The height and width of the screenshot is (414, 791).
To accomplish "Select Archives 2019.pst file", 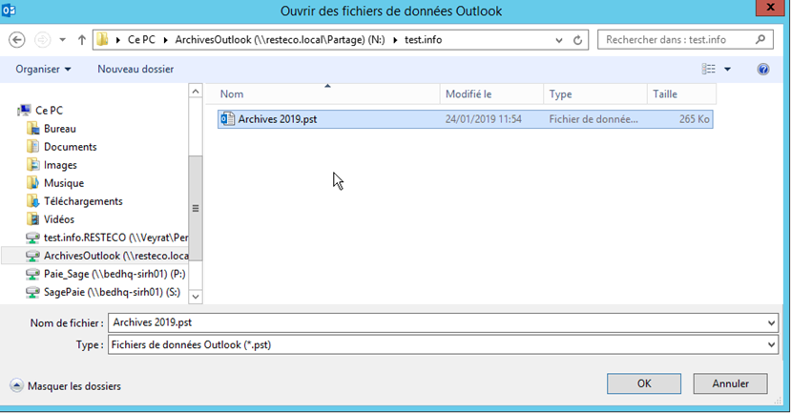I will coord(465,119).
